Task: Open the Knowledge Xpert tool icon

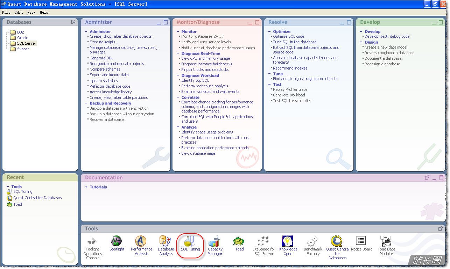Action: pyautogui.click(x=288, y=241)
